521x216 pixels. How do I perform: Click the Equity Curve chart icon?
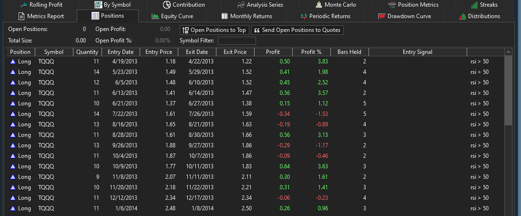click(155, 16)
